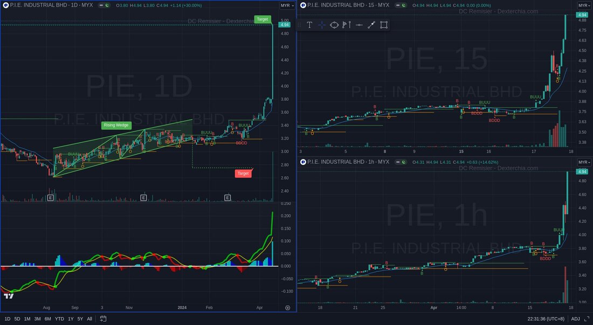593x325 pixels.
Task: Click the TradingView logo on daily chart
Action: pyautogui.click(x=8, y=296)
